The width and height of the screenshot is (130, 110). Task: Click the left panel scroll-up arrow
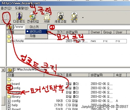click(x=3, y=70)
